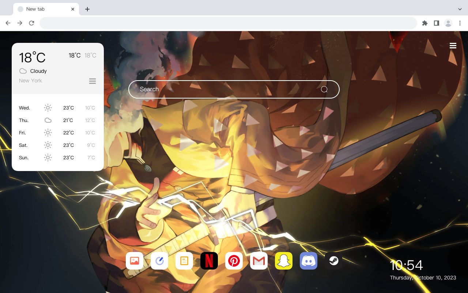Click Wednesday's sun forecast icon
Image resolution: width=468 pixels, height=293 pixels.
48,108
